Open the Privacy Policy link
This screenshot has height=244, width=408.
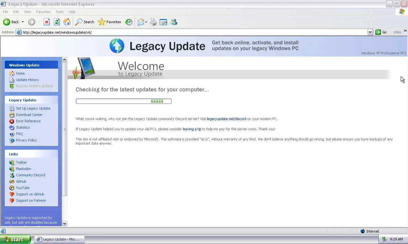coord(26,140)
